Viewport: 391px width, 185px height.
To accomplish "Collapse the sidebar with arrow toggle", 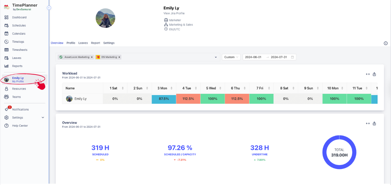I will pyautogui.click(x=49, y=8).
